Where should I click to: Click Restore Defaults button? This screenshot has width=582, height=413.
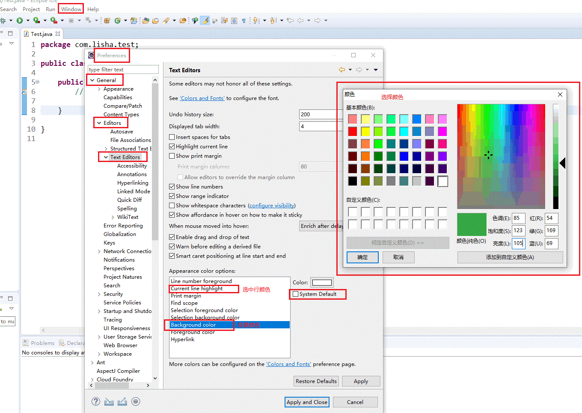click(x=316, y=381)
